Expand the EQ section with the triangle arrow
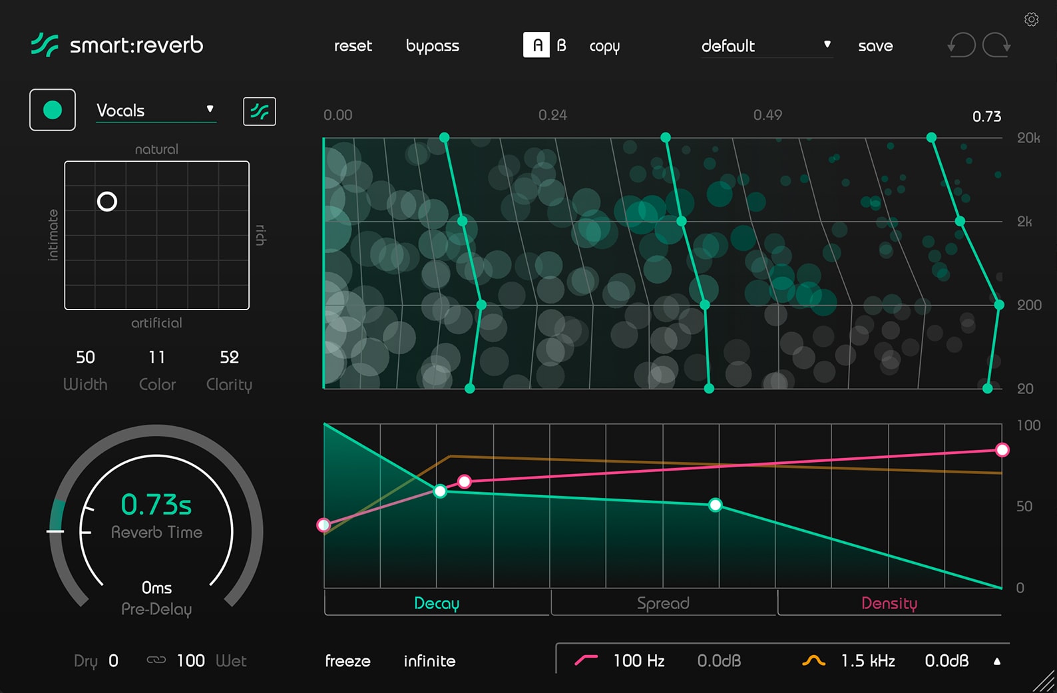 pyautogui.click(x=997, y=661)
